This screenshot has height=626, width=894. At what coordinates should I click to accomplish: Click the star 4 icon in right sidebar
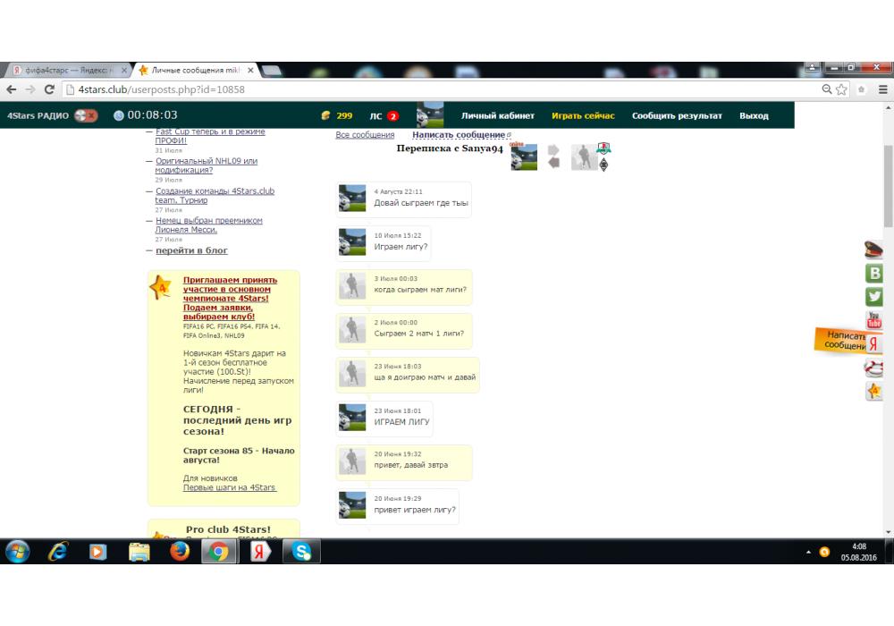pyautogui.click(x=873, y=391)
